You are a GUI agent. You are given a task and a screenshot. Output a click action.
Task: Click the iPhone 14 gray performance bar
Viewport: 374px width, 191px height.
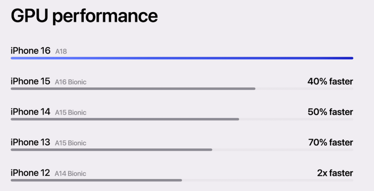point(125,119)
